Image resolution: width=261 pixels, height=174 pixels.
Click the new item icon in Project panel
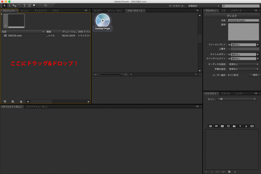[13, 102]
